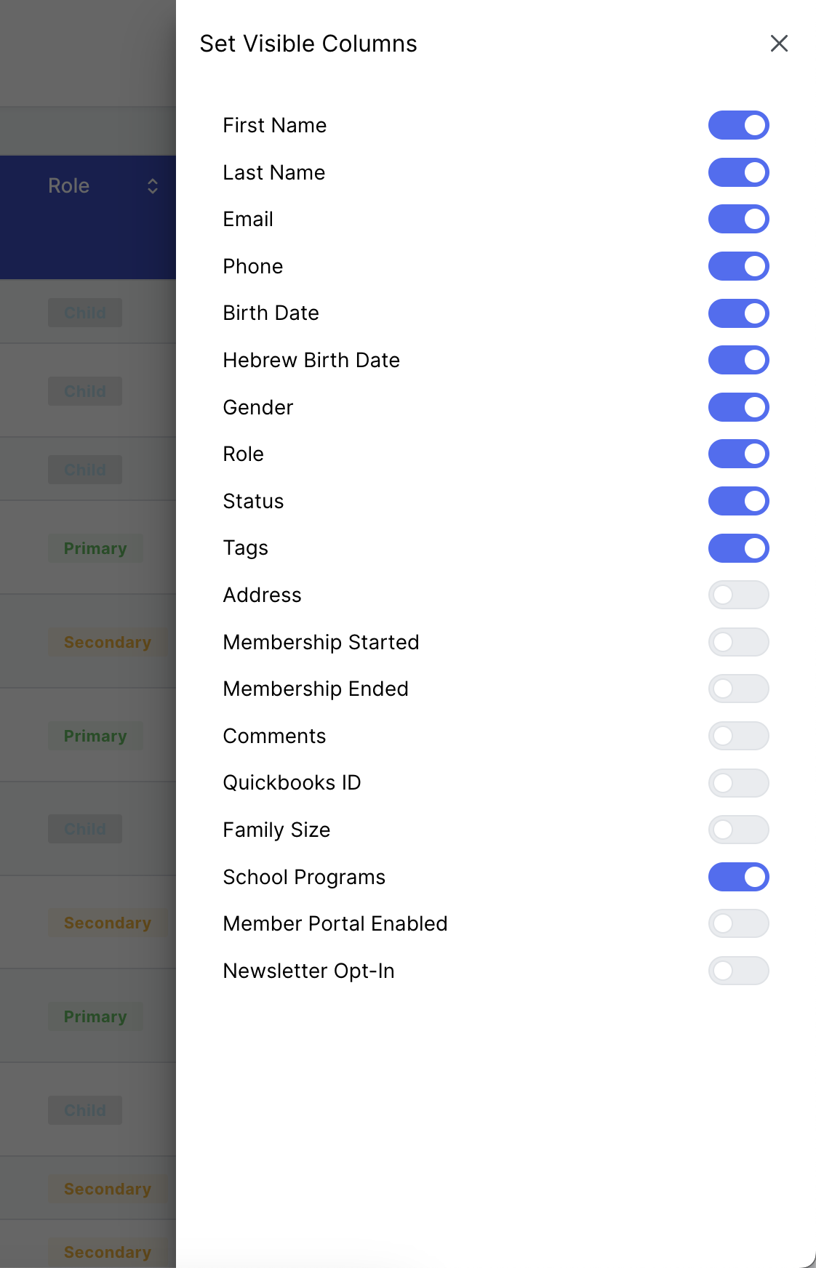Close the Set Visible Columns panel
Screen dimensions: 816x1268
[x=779, y=44]
